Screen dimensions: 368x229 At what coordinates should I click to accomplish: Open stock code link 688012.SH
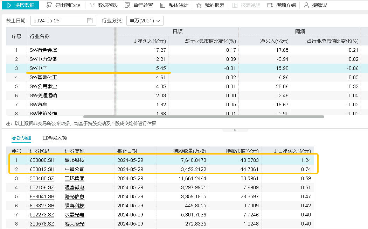coord(42,169)
